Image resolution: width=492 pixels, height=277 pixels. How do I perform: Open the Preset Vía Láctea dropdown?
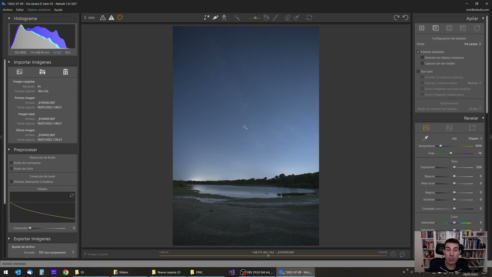[x=472, y=44]
